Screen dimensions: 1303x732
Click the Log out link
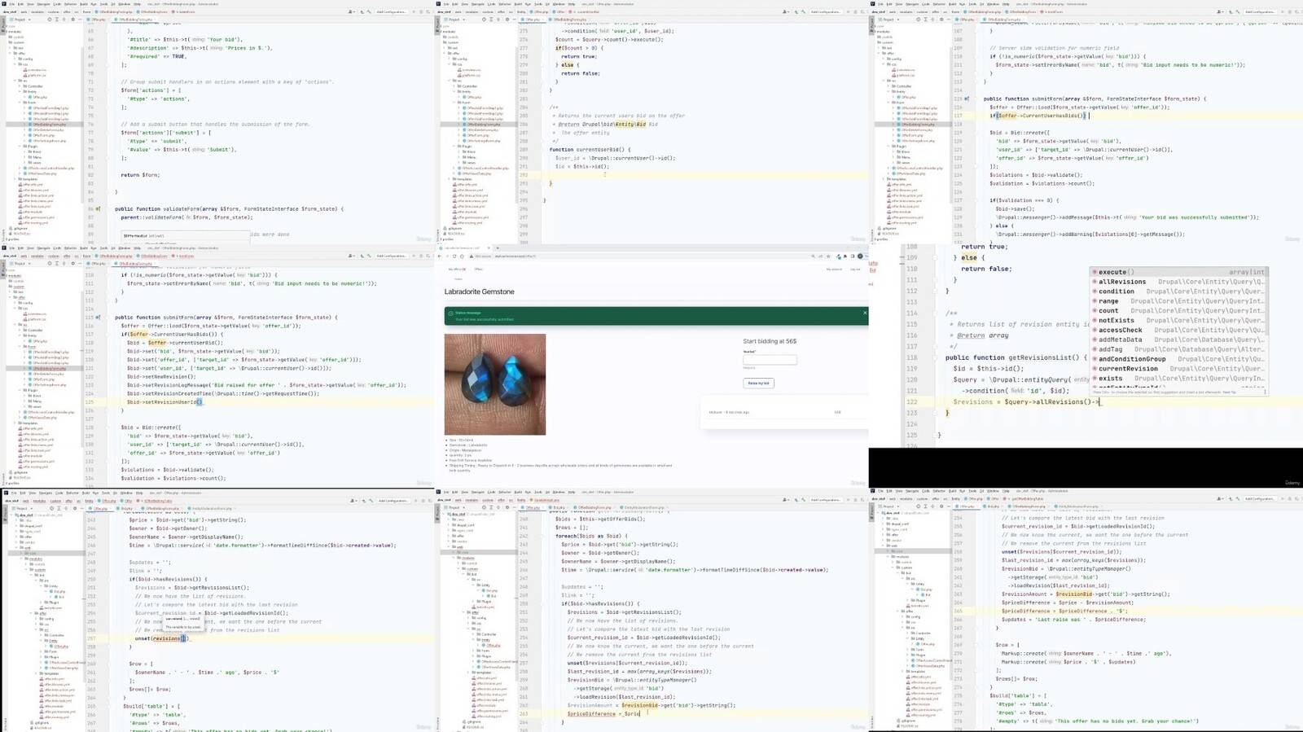click(x=854, y=270)
